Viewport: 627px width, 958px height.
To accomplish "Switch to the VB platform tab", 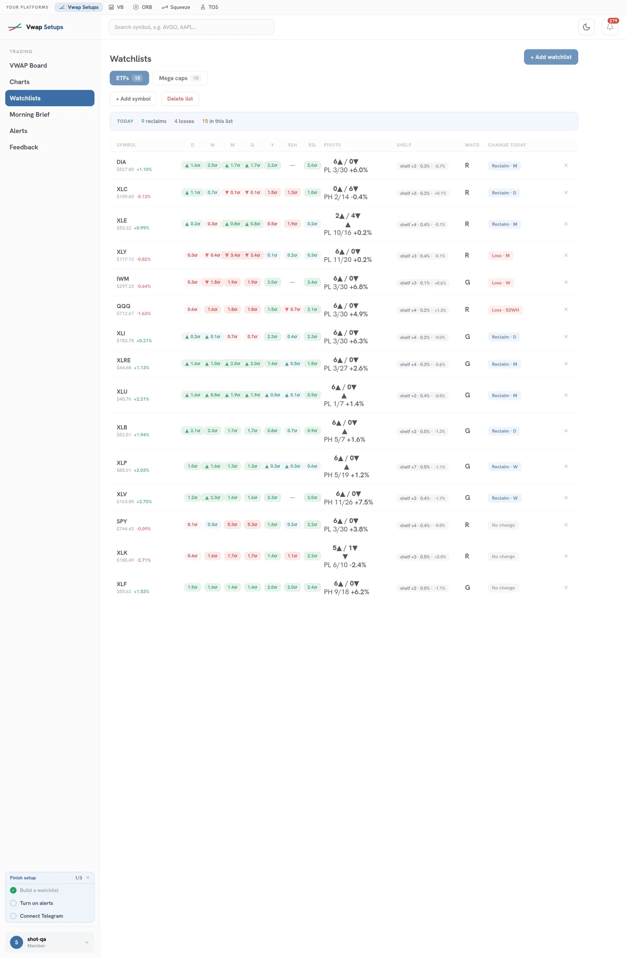I will 116,7.
